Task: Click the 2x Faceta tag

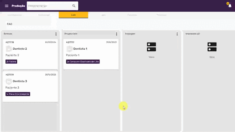Action: 11,62
